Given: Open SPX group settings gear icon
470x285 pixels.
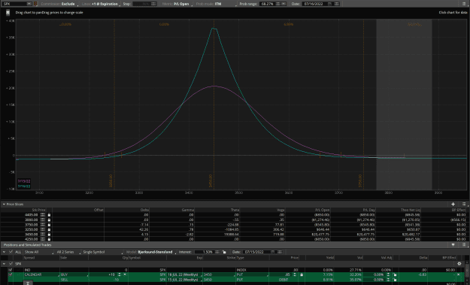Looking at the screenshot, I should 459,264.
